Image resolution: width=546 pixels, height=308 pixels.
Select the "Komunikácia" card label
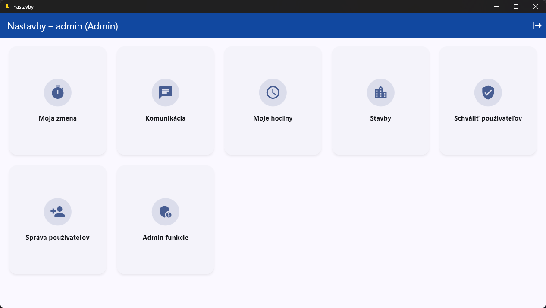click(x=165, y=118)
